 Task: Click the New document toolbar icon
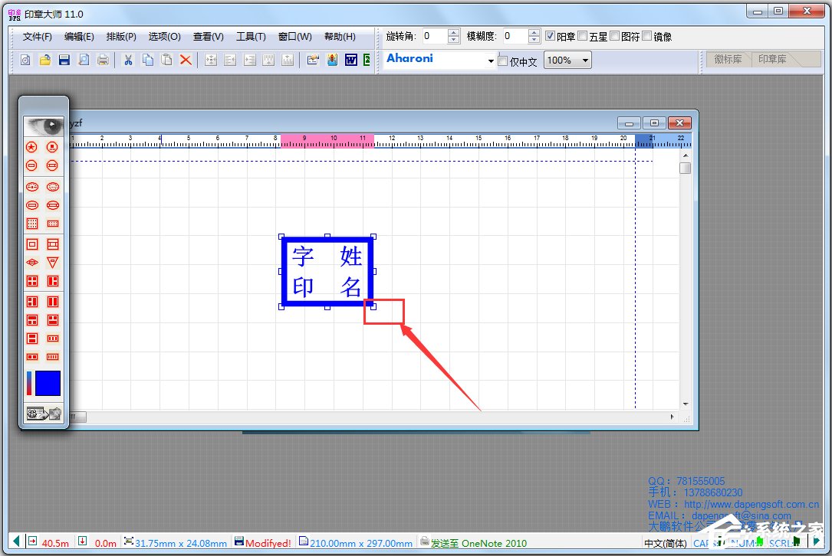[x=25, y=60]
